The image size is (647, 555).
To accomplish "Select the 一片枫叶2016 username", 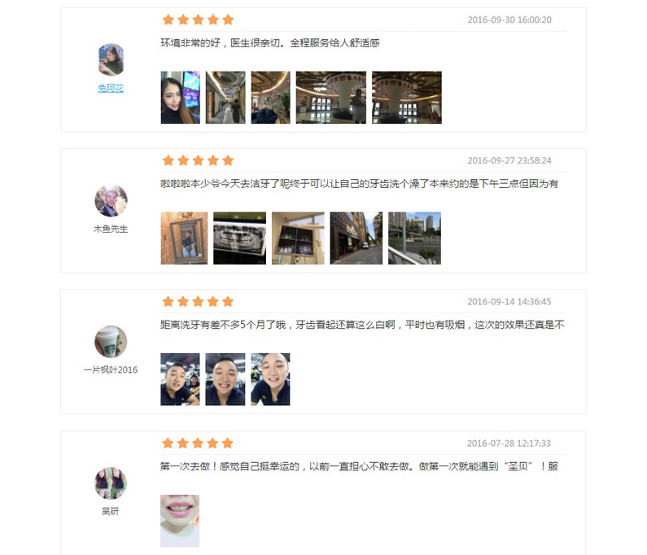I will (111, 369).
